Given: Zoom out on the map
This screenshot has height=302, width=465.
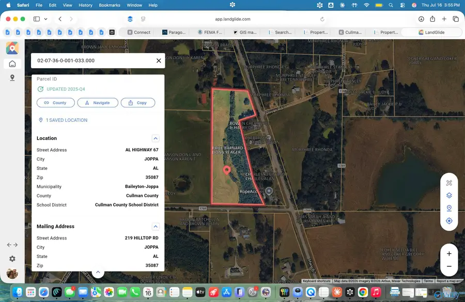Looking at the screenshot, I should (449, 266).
